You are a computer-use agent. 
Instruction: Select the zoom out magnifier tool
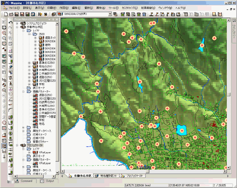[x=4, y=38]
